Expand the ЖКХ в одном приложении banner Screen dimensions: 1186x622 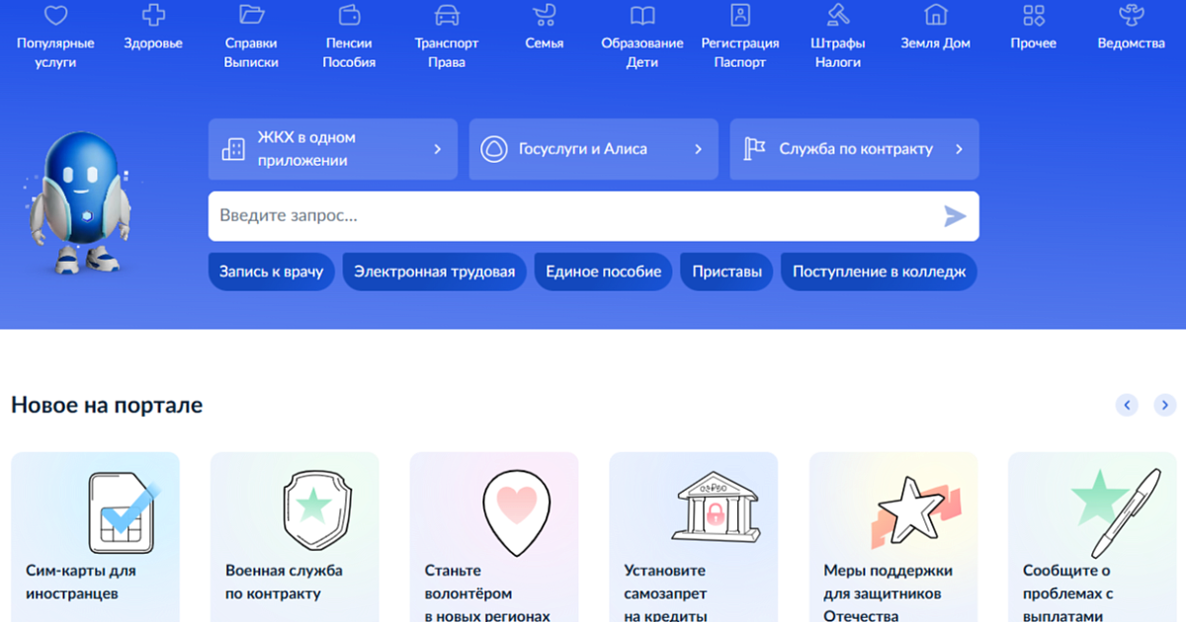tap(332, 149)
